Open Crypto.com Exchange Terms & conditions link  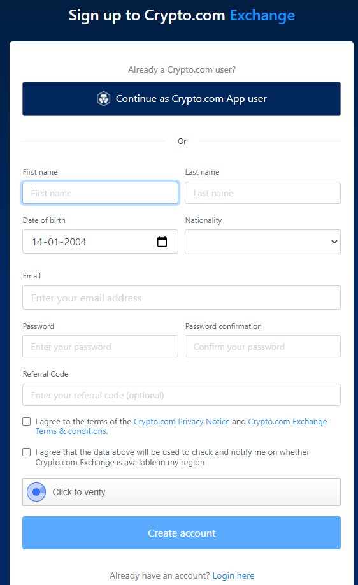coord(182,426)
